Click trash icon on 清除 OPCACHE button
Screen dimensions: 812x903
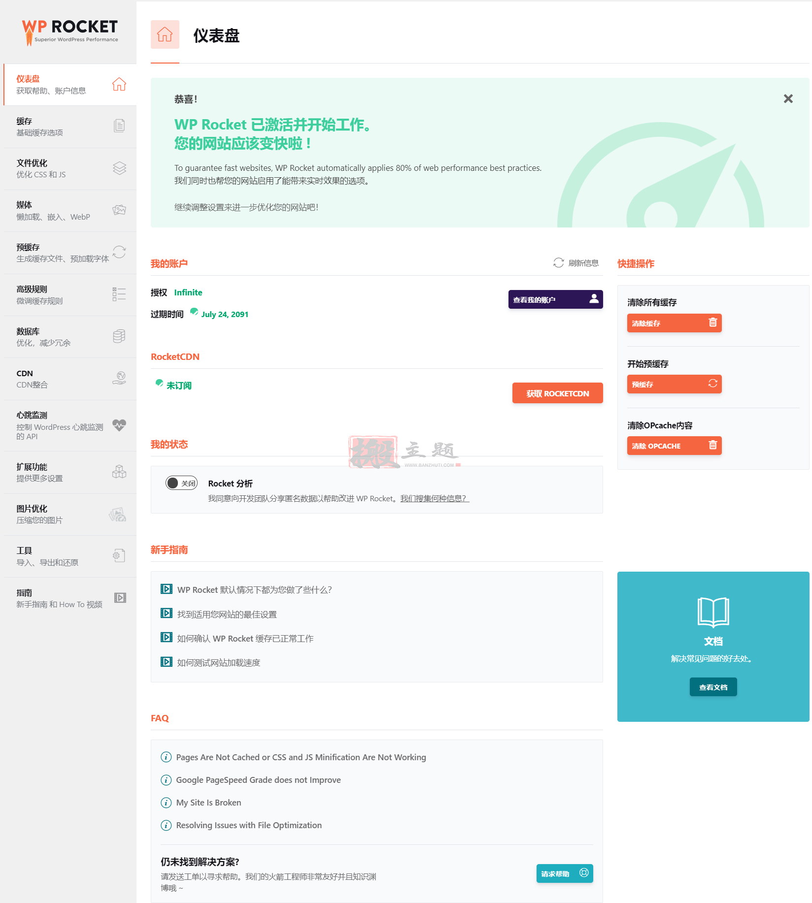tap(712, 445)
